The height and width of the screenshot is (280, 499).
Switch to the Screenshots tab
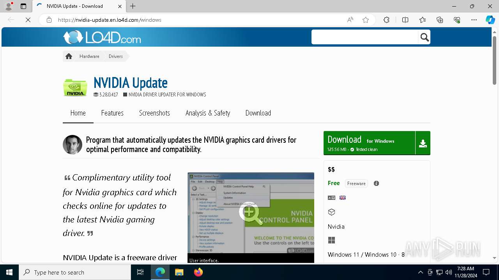click(154, 113)
